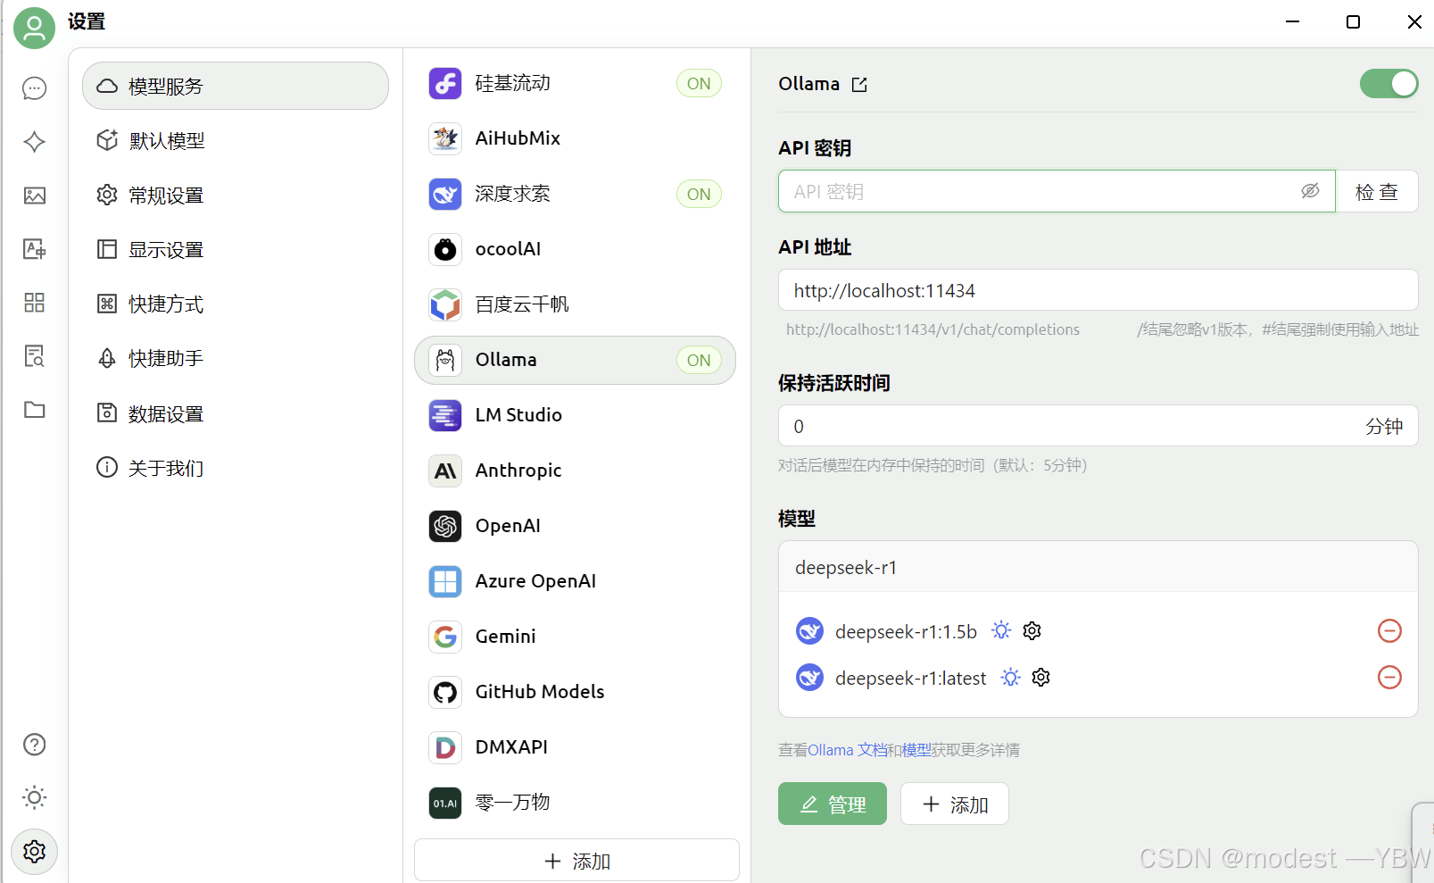Click the OpenAI provider logo
Viewport: 1434px width, 883px height.
pyautogui.click(x=445, y=526)
